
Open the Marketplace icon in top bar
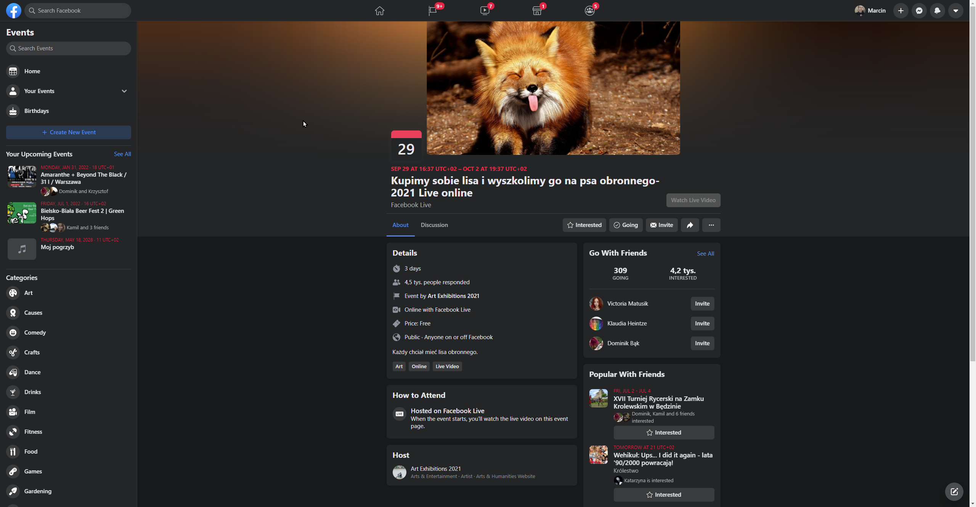click(537, 11)
